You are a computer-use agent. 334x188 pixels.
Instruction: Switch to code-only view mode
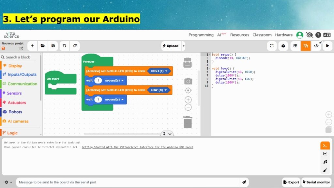click(x=316, y=46)
